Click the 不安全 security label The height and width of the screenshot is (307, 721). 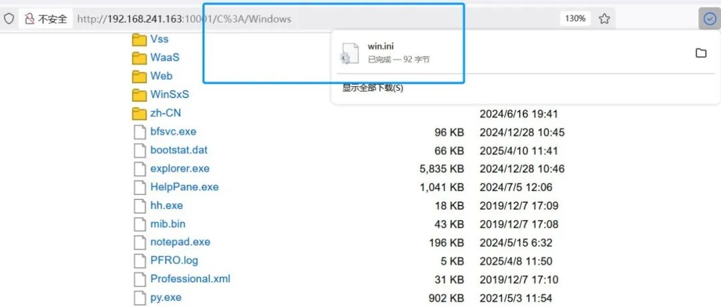click(53, 19)
